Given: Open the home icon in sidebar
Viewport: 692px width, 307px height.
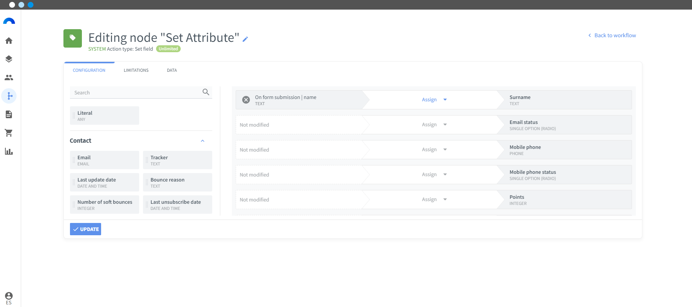Looking at the screenshot, I should (x=9, y=41).
